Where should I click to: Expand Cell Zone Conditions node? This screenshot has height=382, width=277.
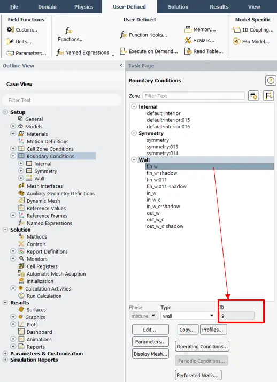(x=13, y=148)
